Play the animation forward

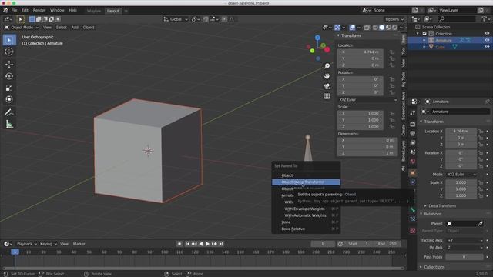(x=207, y=244)
